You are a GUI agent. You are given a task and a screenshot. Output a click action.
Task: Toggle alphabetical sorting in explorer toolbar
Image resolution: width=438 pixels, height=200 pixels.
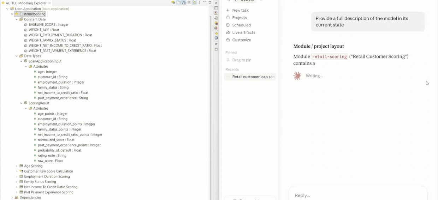(x=184, y=2)
